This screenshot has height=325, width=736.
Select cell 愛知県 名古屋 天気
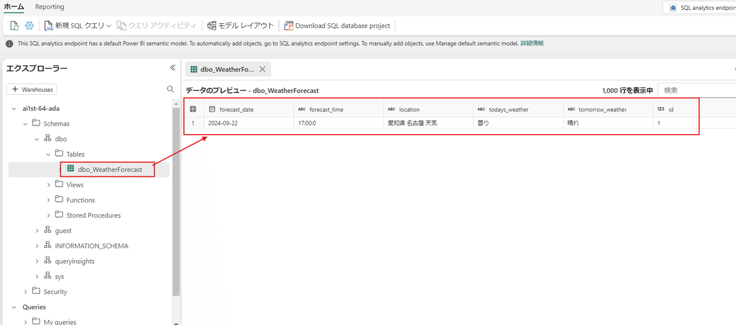[428, 123]
